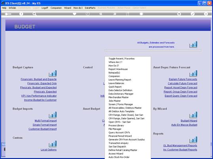The height and width of the screenshot is (159, 213).
Task: Open the DataMarts menu
Action: [x=90, y=8]
